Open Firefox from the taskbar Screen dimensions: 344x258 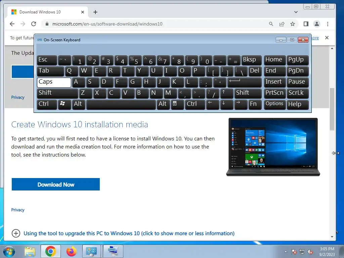pyautogui.click(x=72, y=251)
